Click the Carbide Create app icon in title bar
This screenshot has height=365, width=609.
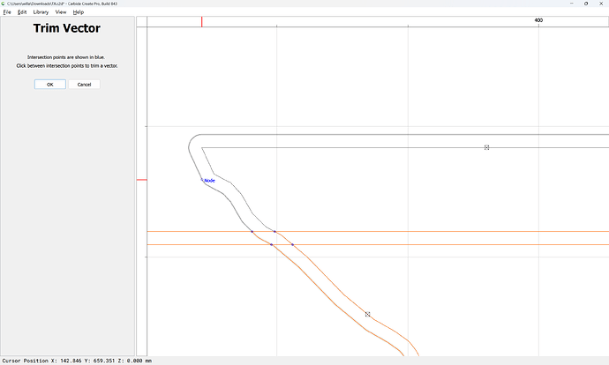(4, 4)
